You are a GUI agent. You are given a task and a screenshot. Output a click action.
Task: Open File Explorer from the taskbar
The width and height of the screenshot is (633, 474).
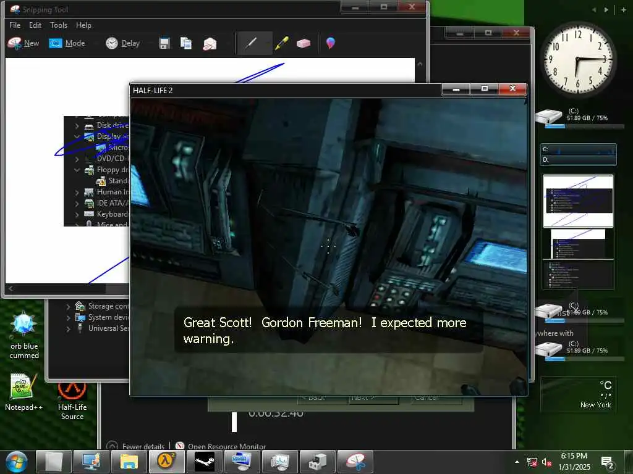[x=129, y=462]
